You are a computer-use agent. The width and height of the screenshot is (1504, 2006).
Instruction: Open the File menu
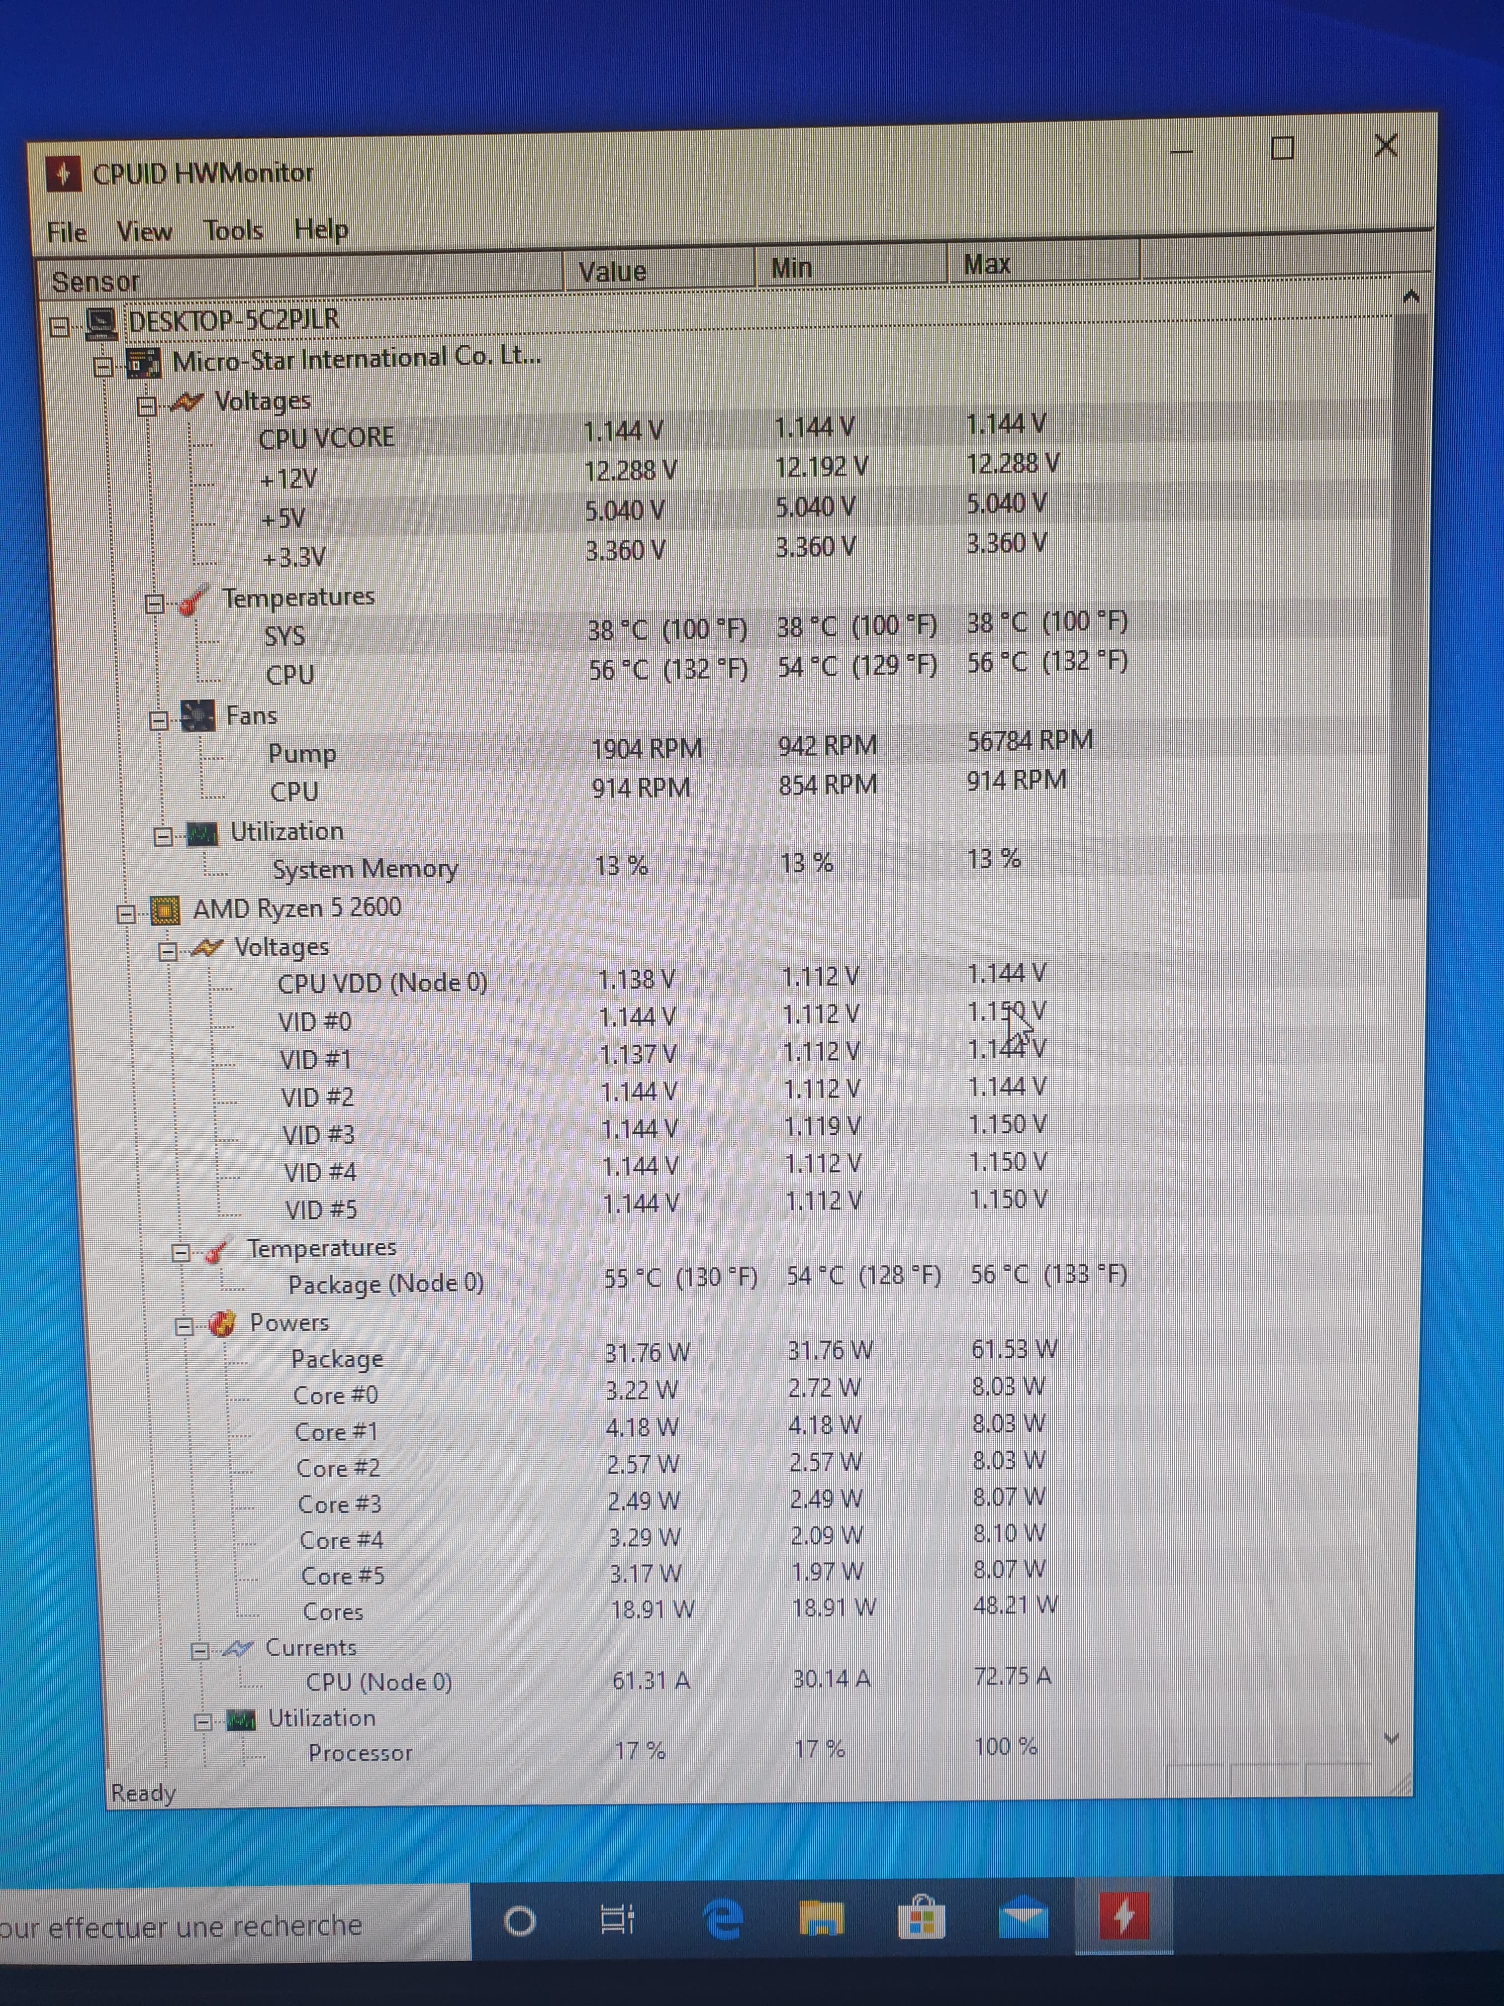coord(66,233)
